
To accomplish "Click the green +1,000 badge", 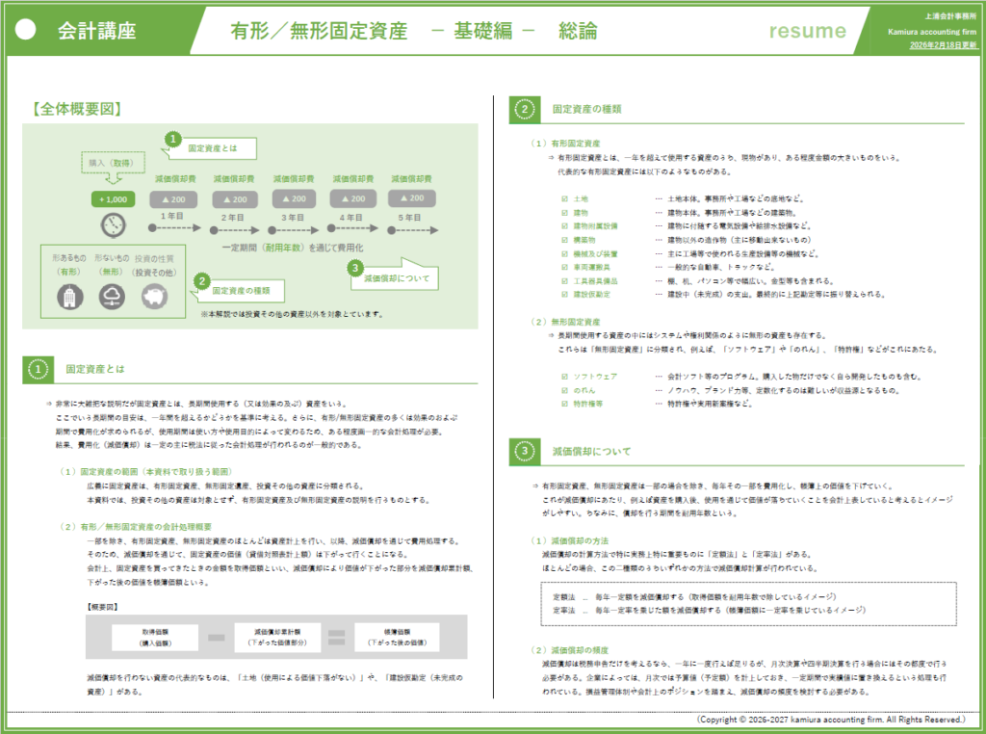I will coord(114,199).
